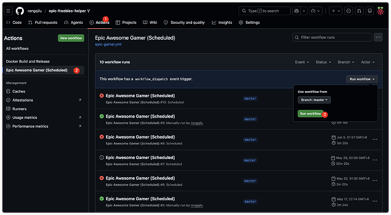Open the Branch: master selector
Image resolution: width=391 pixels, height=215 pixels.
pyautogui.click(x=314, y=100)
